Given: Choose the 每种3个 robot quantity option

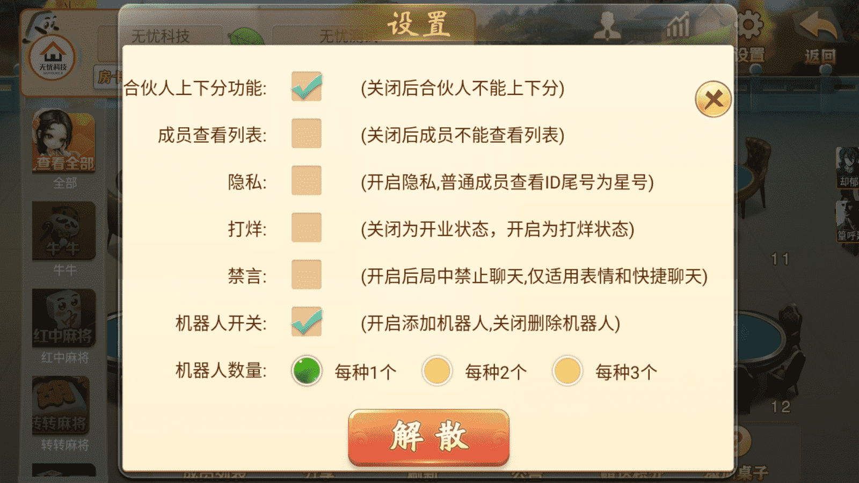Looking at the screenshot, I should pos(567,371).
